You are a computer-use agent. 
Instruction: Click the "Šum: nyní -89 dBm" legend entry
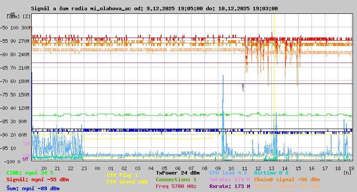click(x=33, y=188)
